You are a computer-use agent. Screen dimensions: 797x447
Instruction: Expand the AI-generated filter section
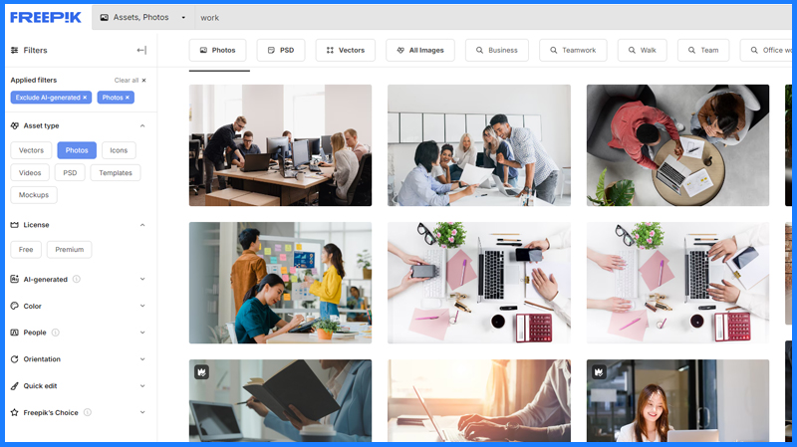coord(142,279)
